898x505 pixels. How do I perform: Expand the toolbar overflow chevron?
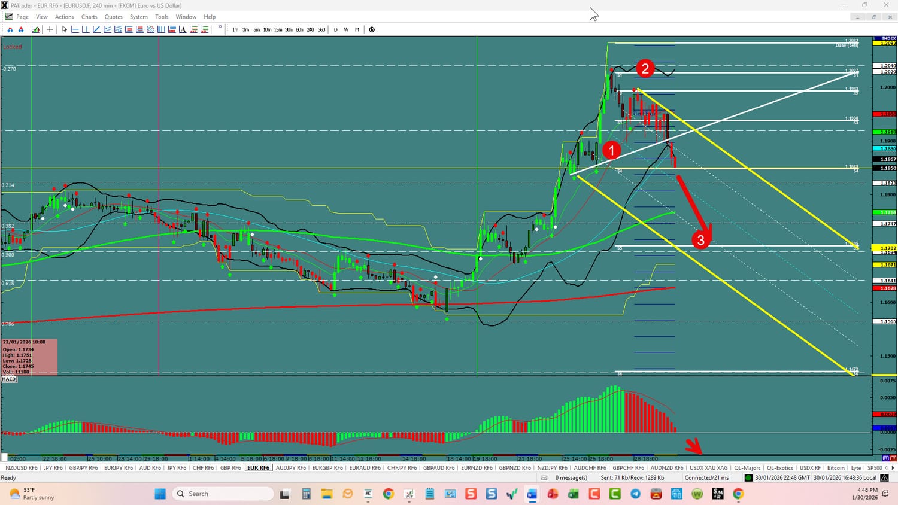click(220, 28)
